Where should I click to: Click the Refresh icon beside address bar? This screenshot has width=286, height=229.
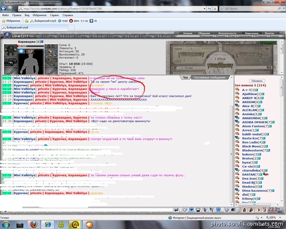(x=209, y=9)
